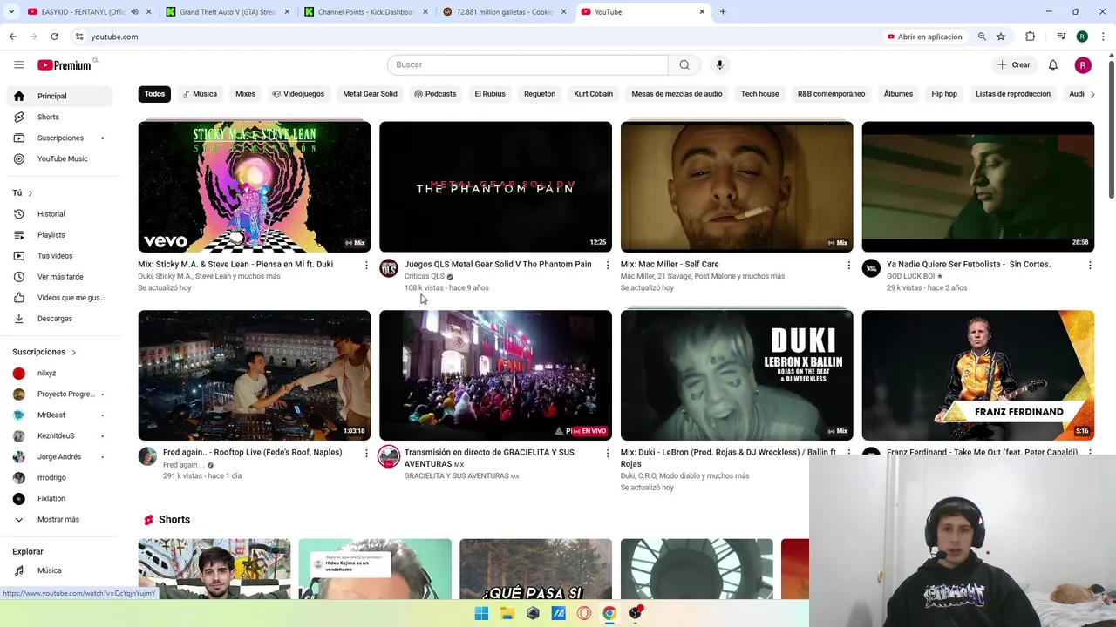Open YouTube Music in the sidebar
Image resolution: width=1116 pixels, height=627 pixels.
[58, 159]
